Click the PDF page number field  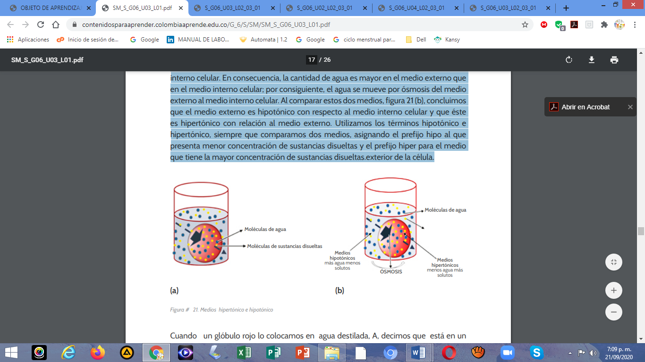pyautogui.click(x=311, y=60)
